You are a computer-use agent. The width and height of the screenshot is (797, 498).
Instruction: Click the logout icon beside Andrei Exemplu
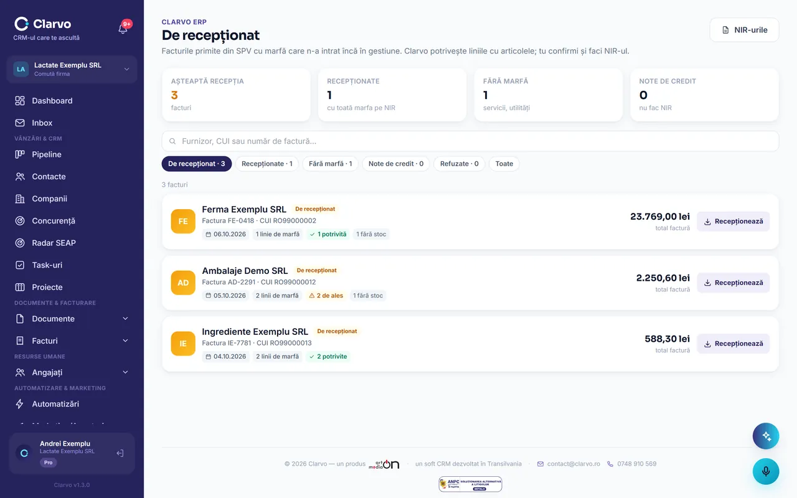click(x=120, y=453)
